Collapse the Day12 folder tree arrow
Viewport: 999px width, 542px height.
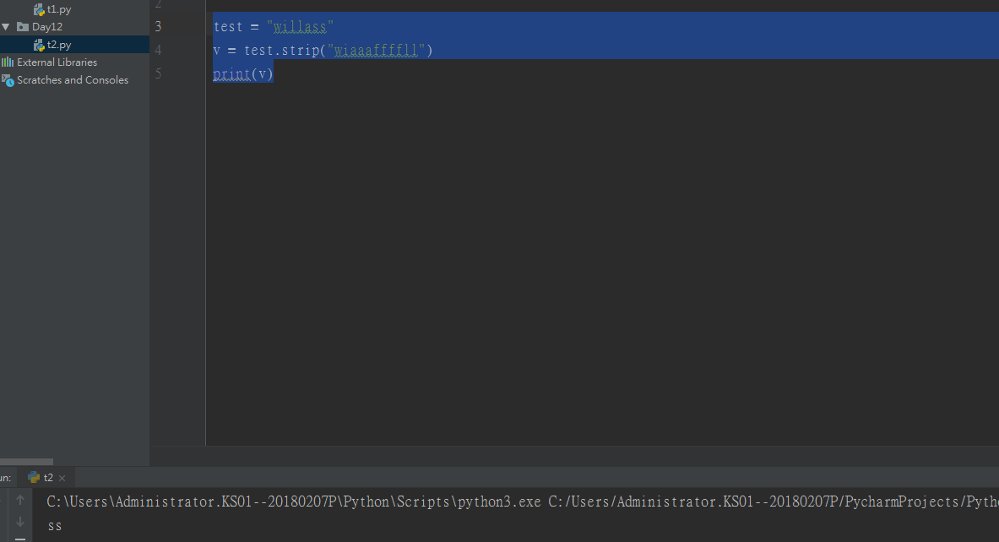(6, 27)
